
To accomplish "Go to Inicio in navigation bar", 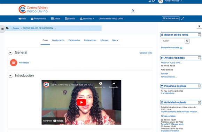I will point(22,19).
